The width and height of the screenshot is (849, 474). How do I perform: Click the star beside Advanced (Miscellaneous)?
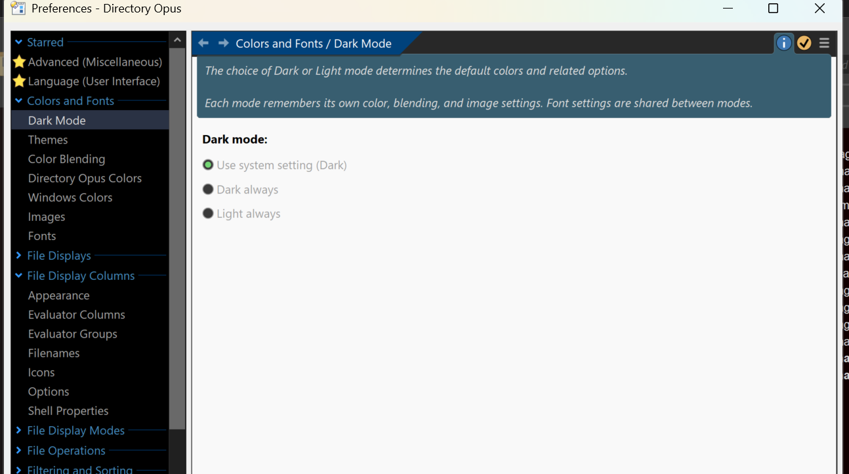(x=20, y=62)
